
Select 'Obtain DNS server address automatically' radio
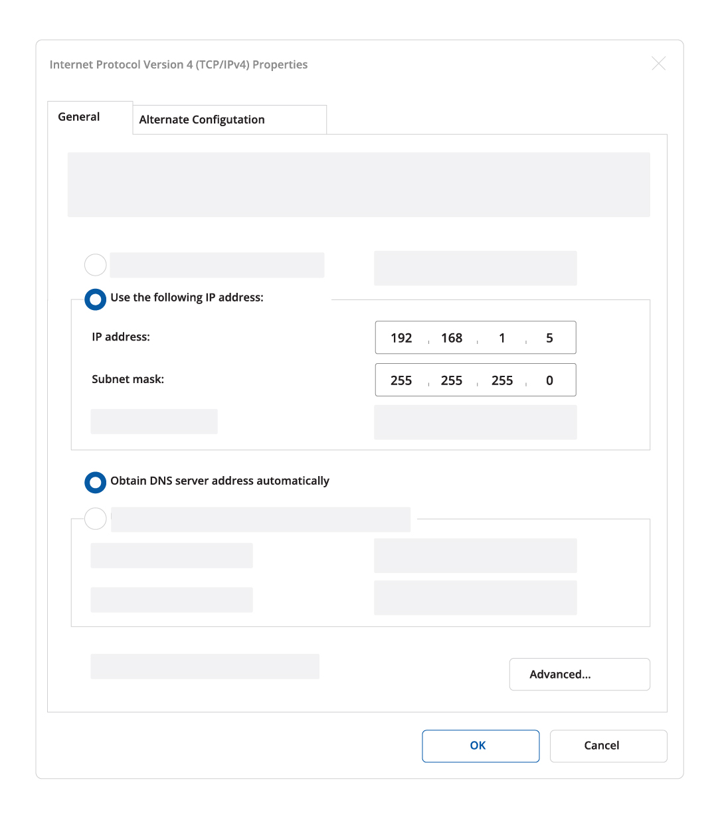pos(96,482)
